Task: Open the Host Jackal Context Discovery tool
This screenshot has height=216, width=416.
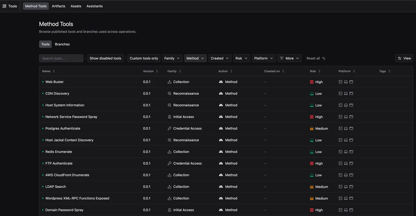Action: click(69, 140)
